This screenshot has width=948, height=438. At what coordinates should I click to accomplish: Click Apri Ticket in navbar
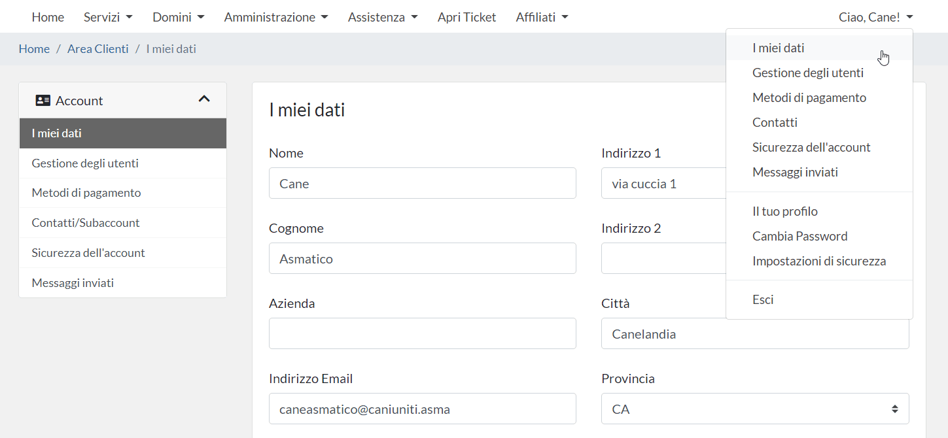pyautogui.click(x=466, y=18)
